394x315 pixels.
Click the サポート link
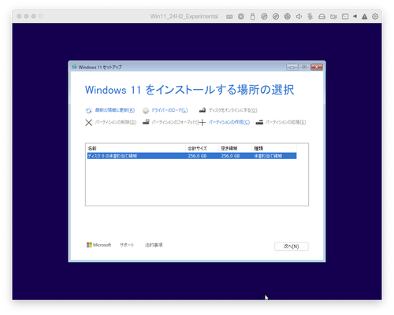pos(127,245)
